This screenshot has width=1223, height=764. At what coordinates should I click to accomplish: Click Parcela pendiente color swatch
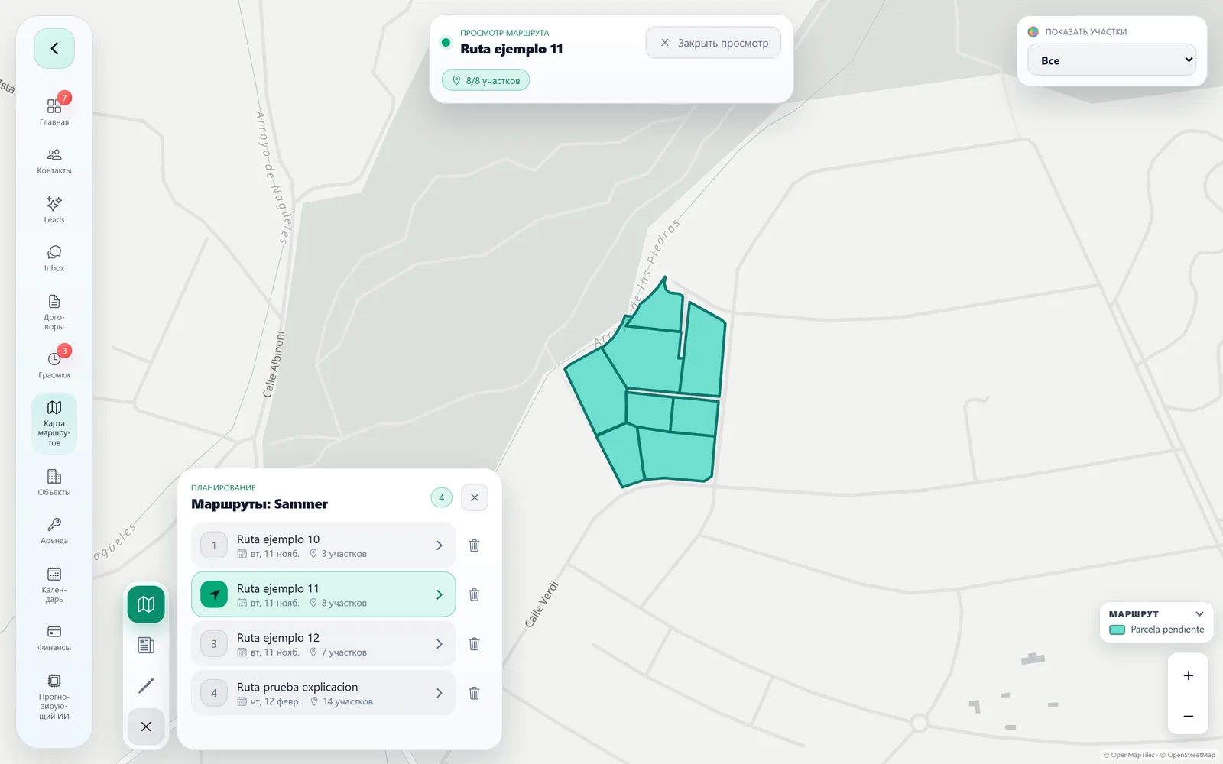click(1118, 630)
